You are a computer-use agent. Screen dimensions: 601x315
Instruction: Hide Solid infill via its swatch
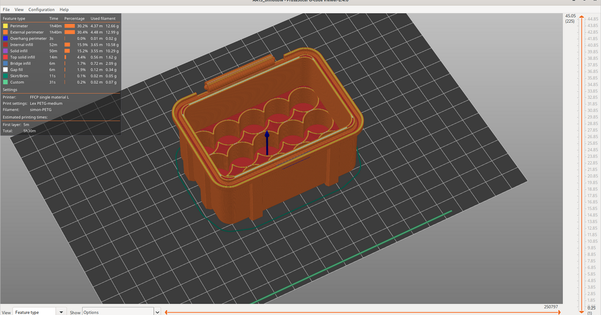tap(6, 50)
